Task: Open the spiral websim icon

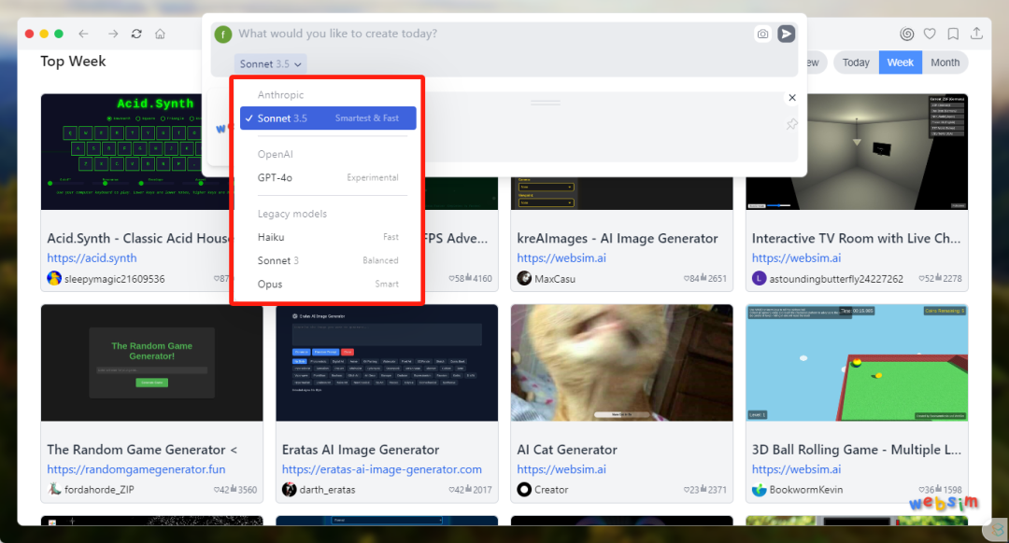Action: pos(906,35)
